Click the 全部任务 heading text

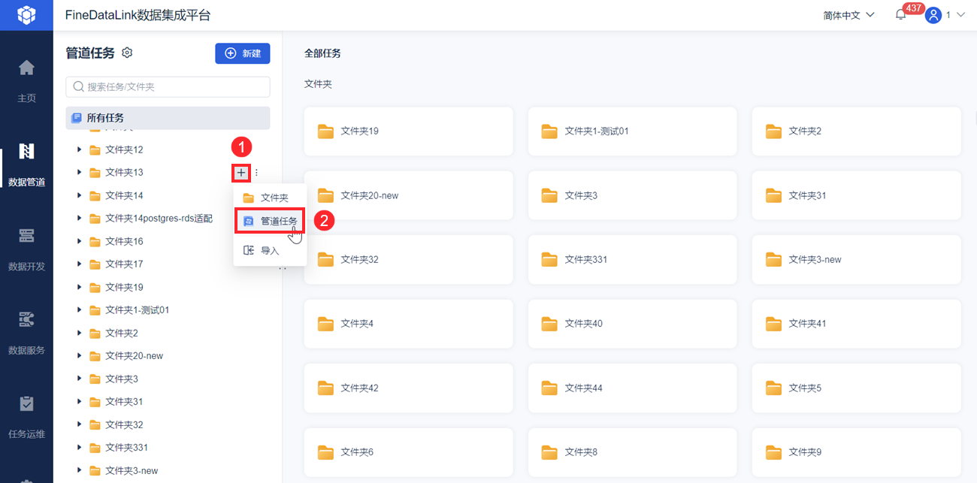tap(322, 53)
